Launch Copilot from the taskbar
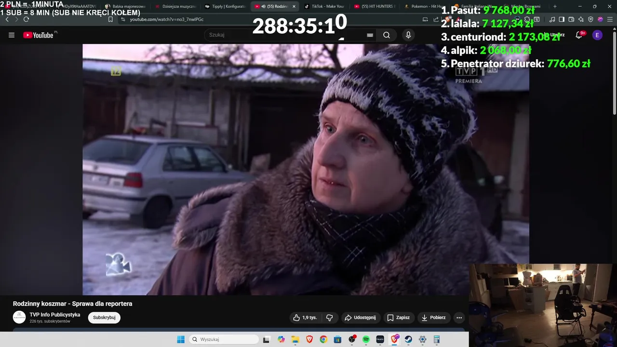Viewport: 617px width, 347px height. [x=281, y=339]
